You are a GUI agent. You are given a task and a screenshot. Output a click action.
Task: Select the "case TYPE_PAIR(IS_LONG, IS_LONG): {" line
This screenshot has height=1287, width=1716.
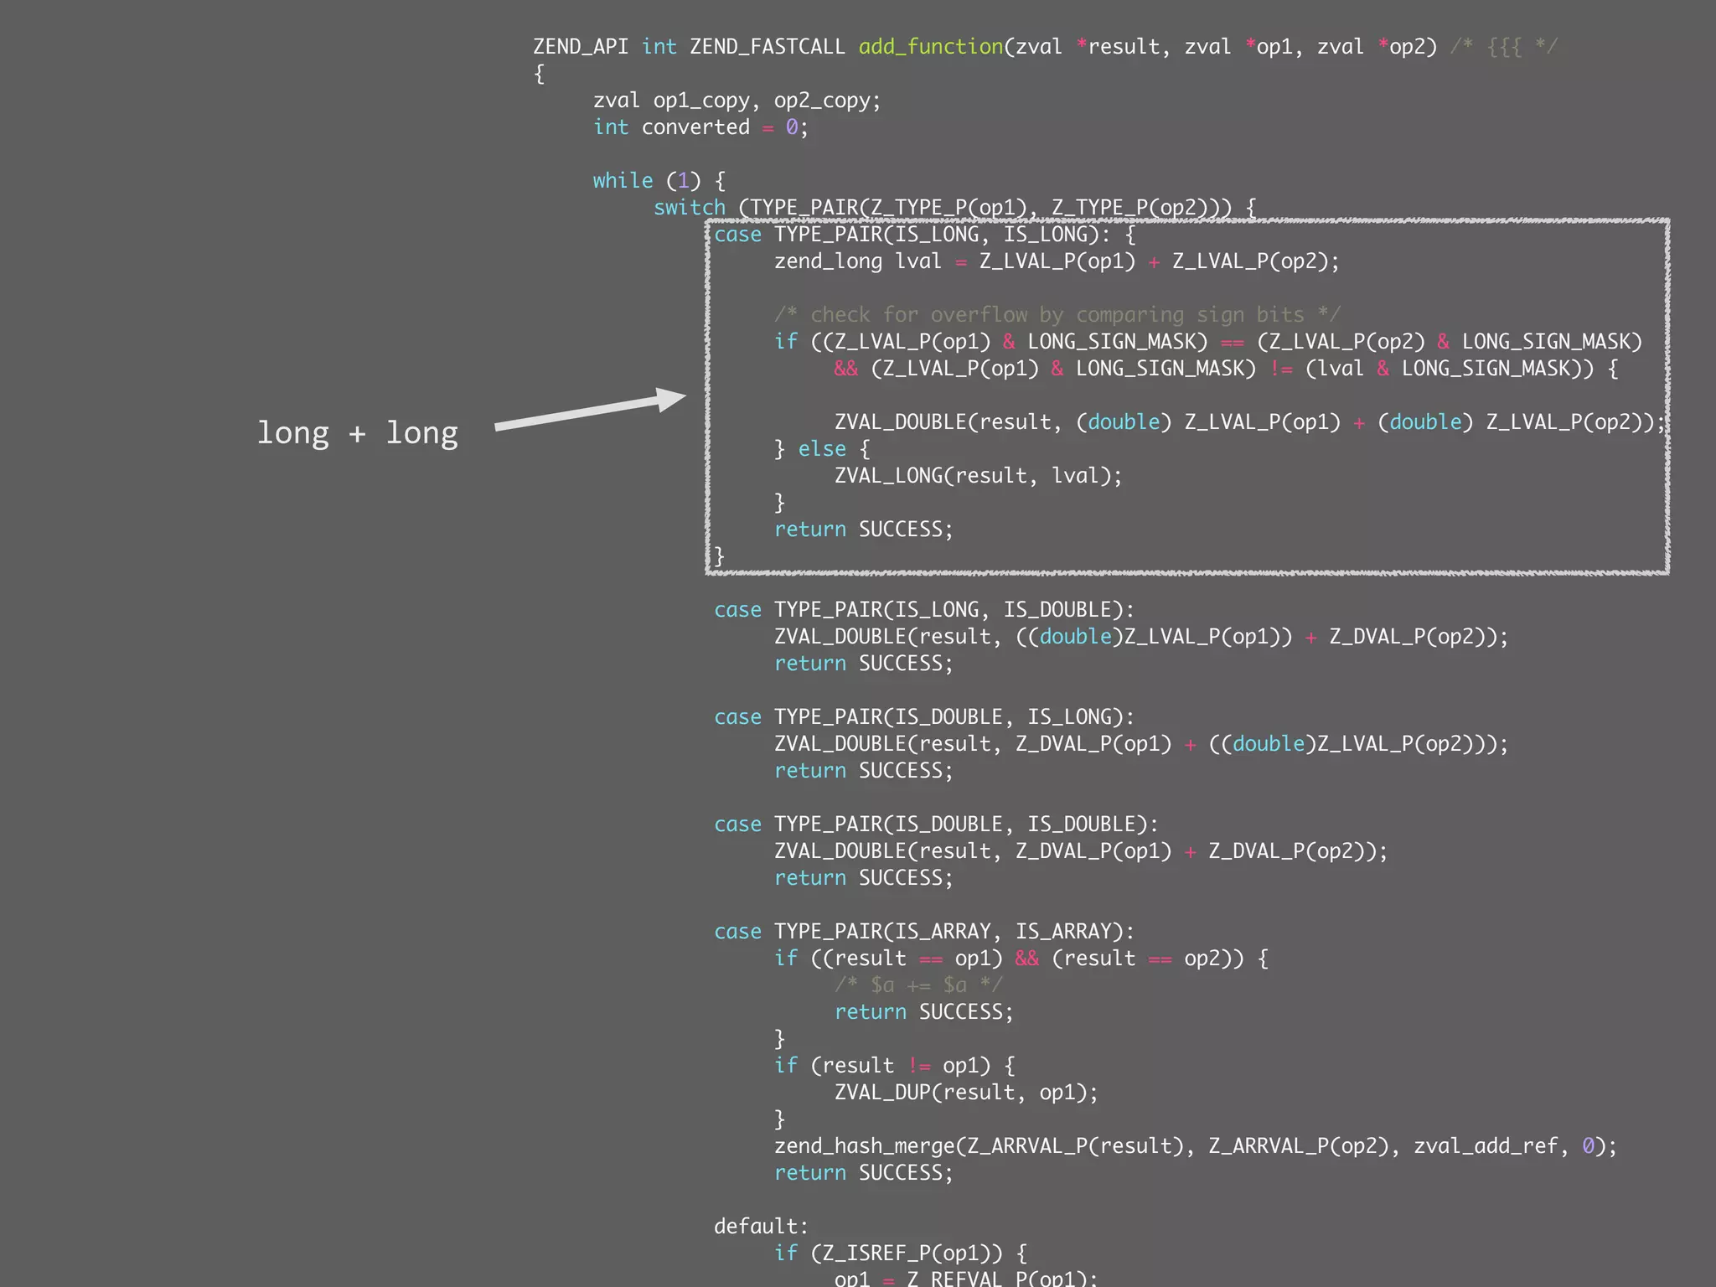[x=924, y=235]
